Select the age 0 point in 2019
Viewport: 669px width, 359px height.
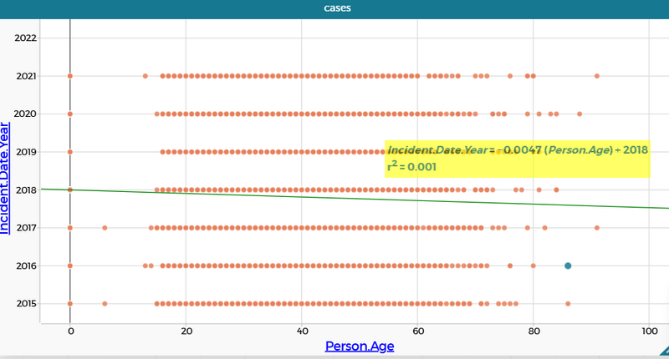(x=70, y=152)
